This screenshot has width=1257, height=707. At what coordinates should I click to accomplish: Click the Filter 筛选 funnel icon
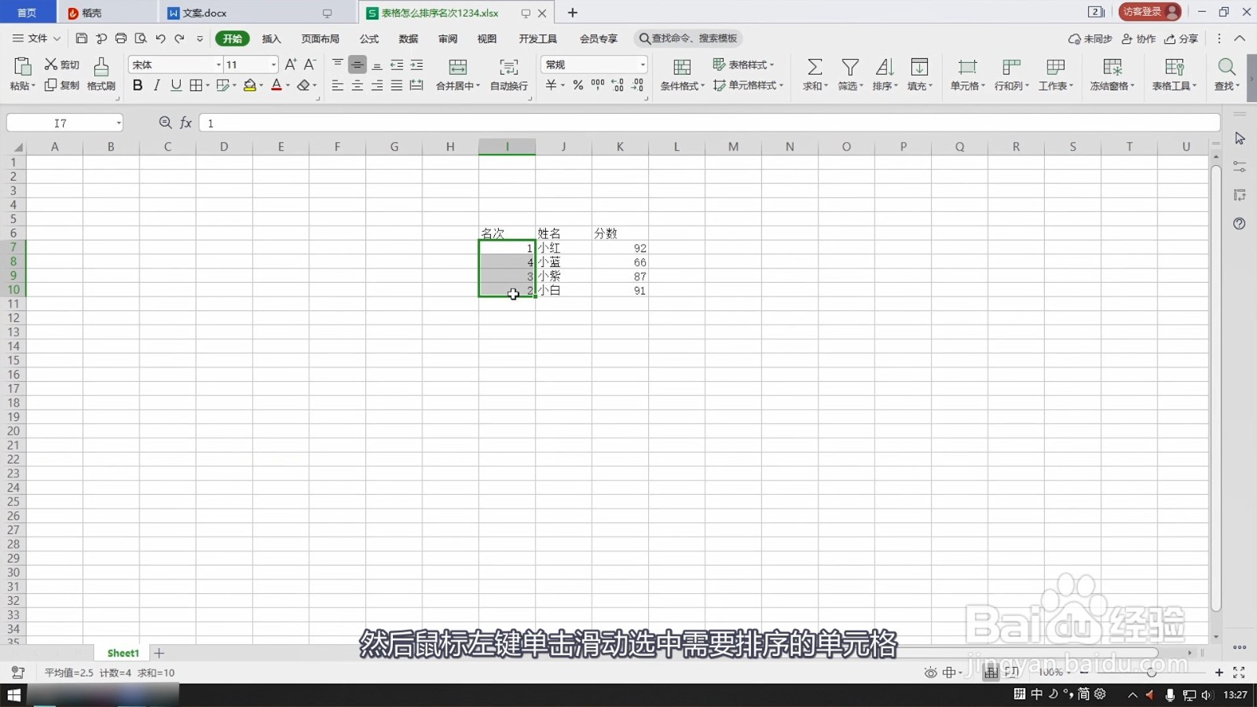pos(850,67)
